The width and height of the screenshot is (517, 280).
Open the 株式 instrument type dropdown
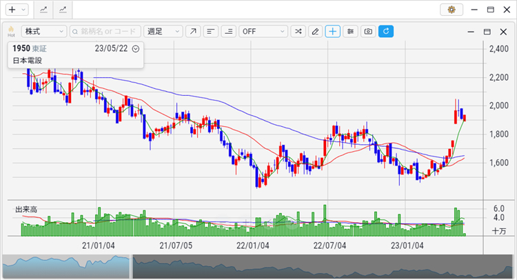pos(44,32)
